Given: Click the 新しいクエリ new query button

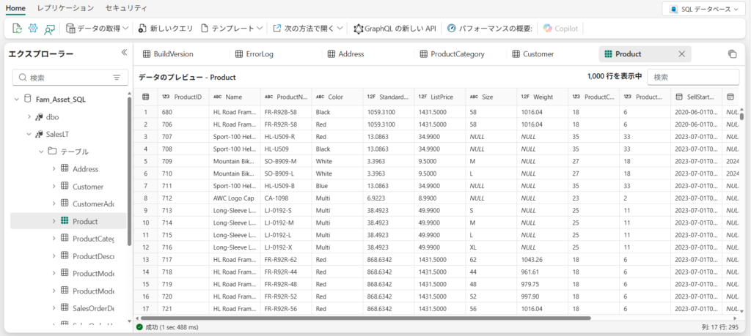Looking at the screenshot, I should coord(165,29).
